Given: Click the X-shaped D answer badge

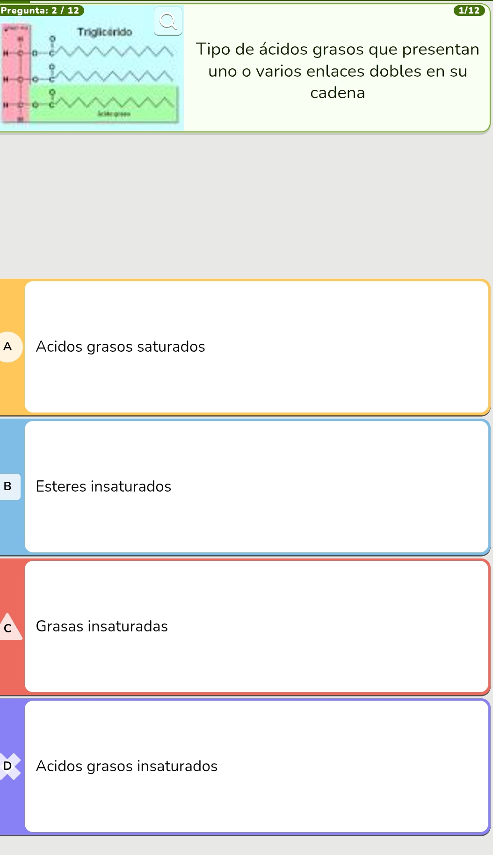Looking at the screenshot, I should point(8,766).
